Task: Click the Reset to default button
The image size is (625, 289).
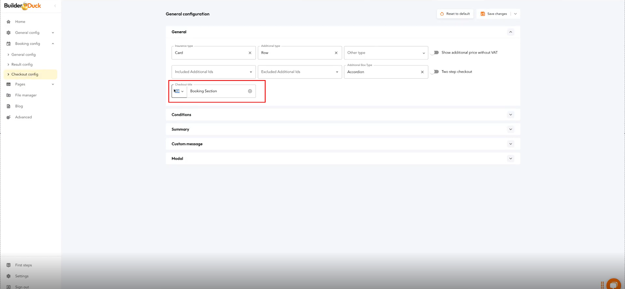Action: [x=455, y=14]
